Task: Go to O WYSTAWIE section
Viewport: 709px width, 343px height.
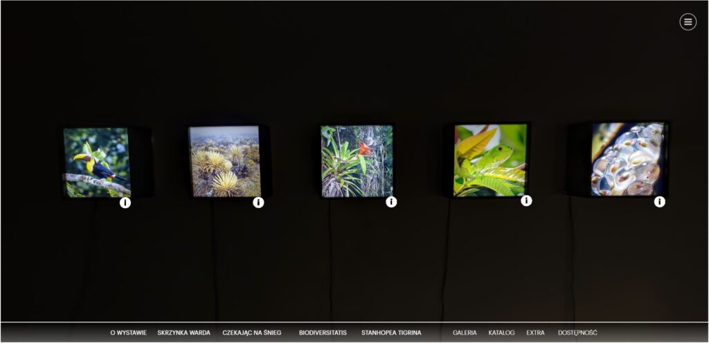Action: point(128,333)
